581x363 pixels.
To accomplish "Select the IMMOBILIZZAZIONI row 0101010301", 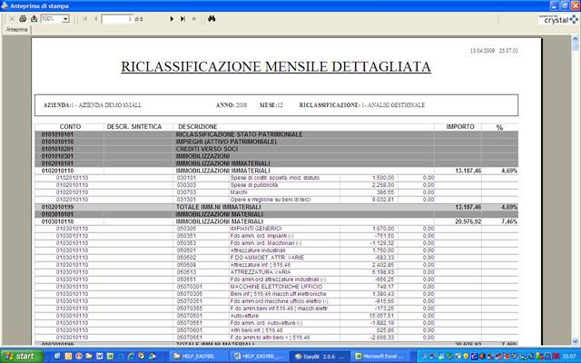I will point(276,156).
